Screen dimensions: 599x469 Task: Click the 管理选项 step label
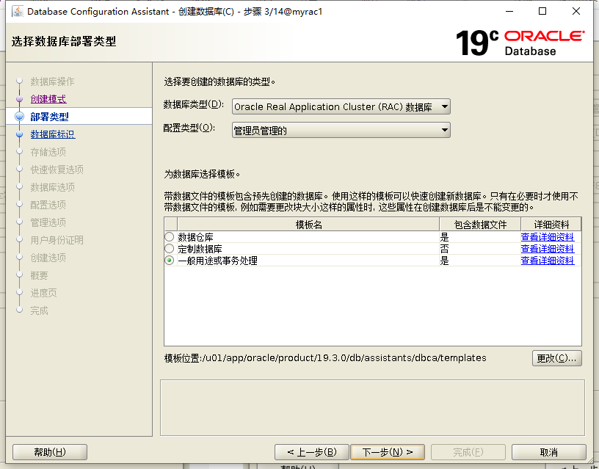pyautogui.click(x=48, y=222)
